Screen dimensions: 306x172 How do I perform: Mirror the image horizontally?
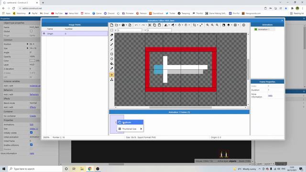tap(166, 25)
